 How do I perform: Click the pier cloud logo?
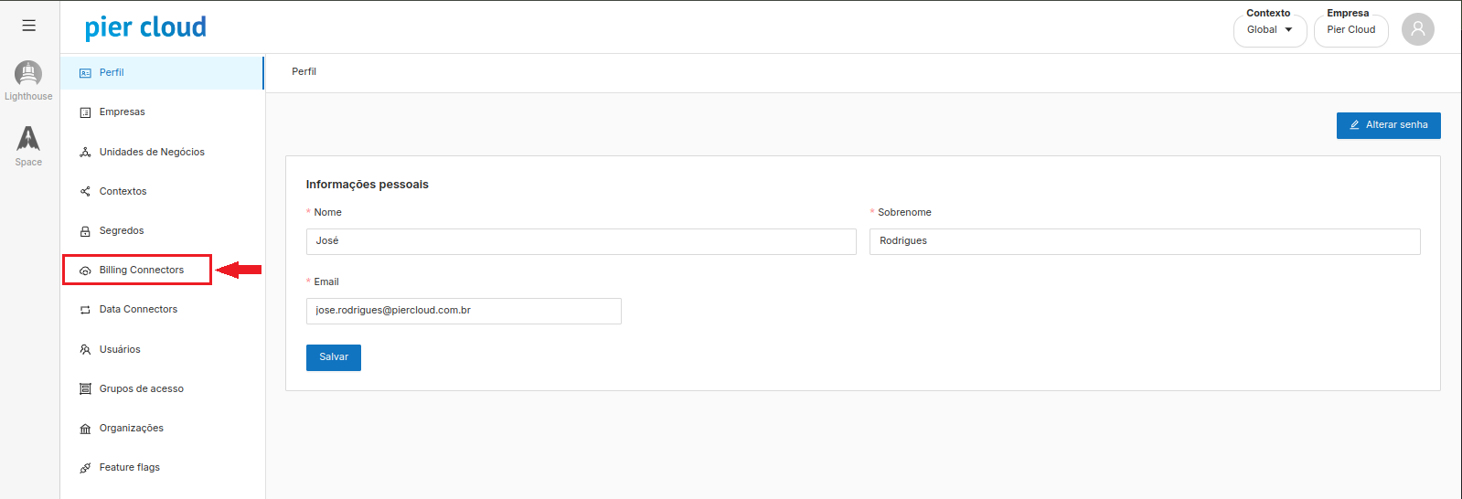(x=145, y=27)
